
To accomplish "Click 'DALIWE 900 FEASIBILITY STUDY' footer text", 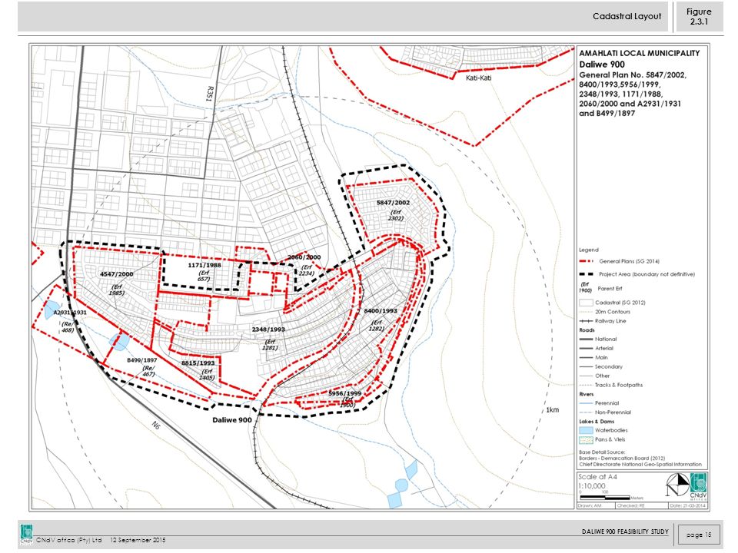I will click(625, 531).
